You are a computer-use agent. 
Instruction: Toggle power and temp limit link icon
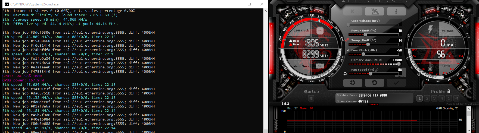pyautogui.click(x=347, y=40)
